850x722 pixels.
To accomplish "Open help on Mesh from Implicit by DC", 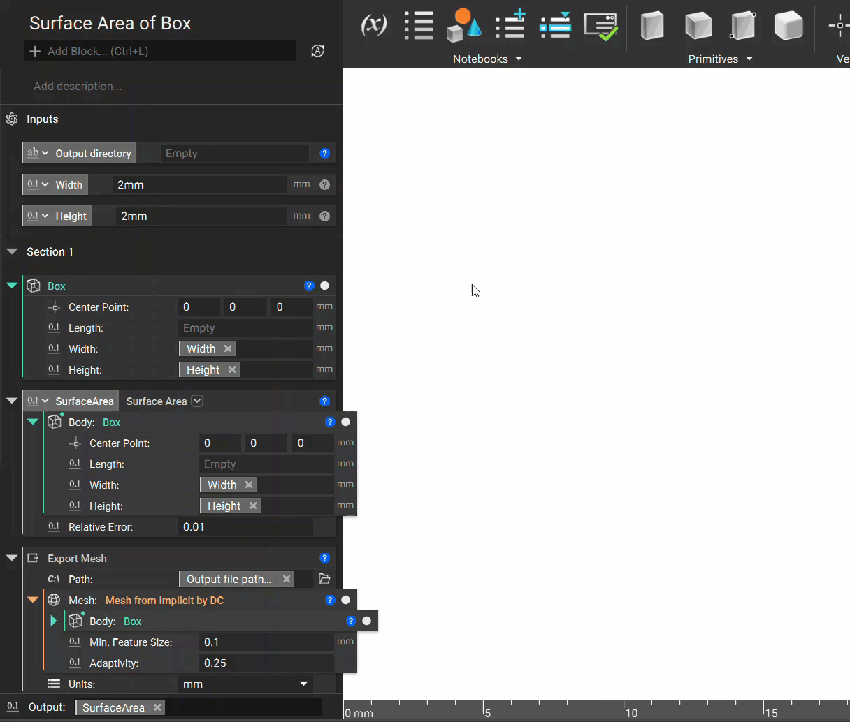I will (x=330, y=600).
